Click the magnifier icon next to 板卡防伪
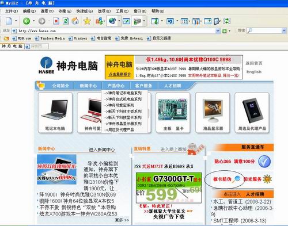 [236, 179]
